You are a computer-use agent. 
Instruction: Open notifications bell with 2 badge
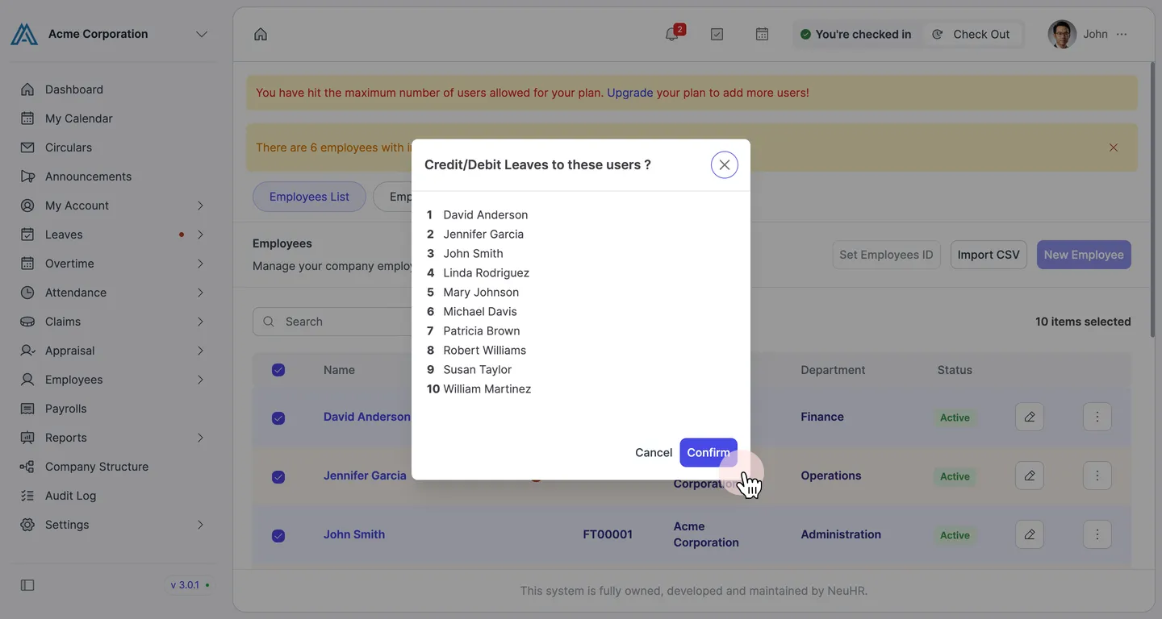pyautogui.click(x=672, y=34)
